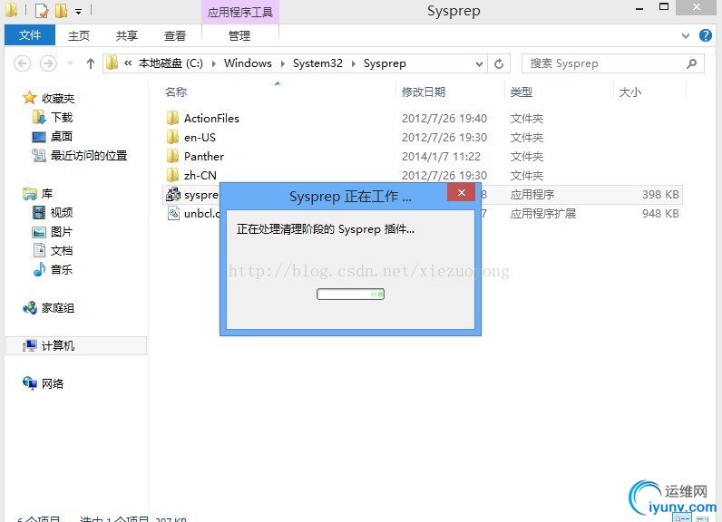
Task: Click Sysprep breadcrumb in address path
Action: pyautogui.click(x=385, y=63)
